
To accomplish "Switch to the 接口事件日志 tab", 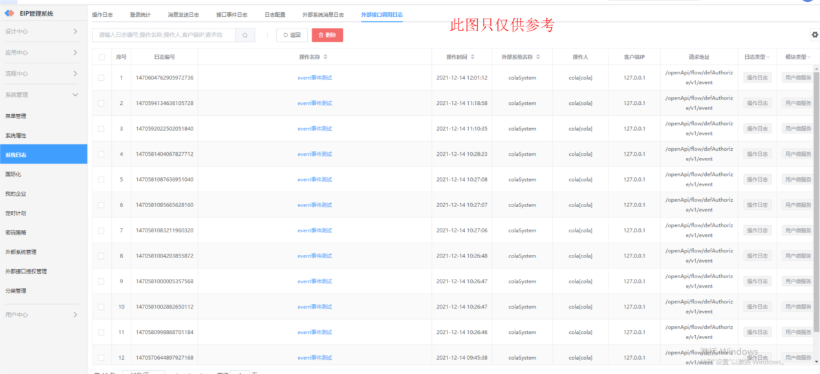I will pyautogui.click(x=231, y=14).
